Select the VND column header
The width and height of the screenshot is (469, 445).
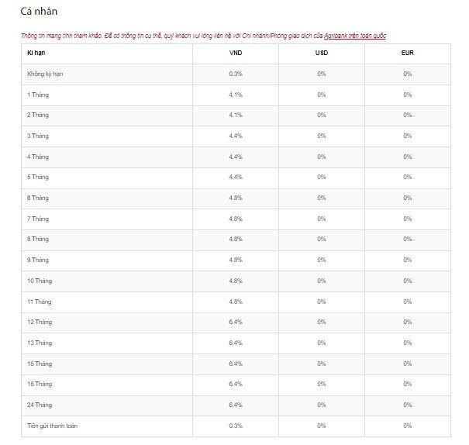(x=236, y=53)
